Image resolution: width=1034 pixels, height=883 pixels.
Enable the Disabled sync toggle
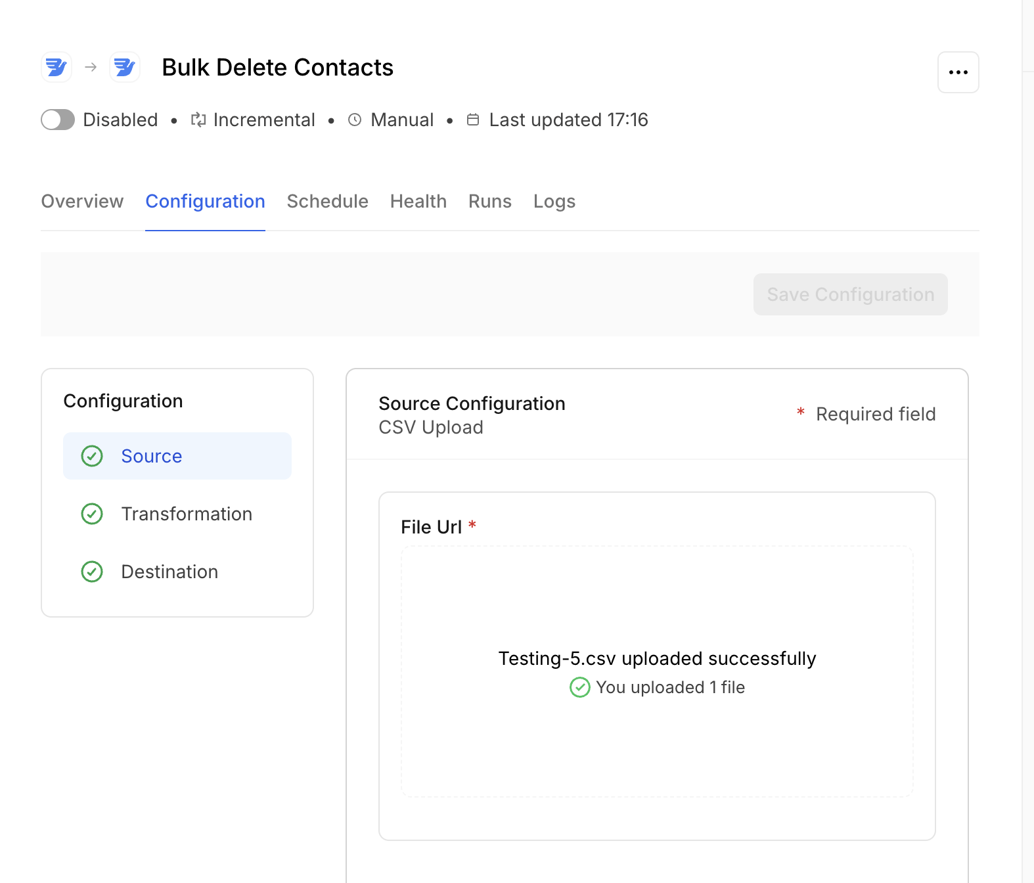coord(58,120)
